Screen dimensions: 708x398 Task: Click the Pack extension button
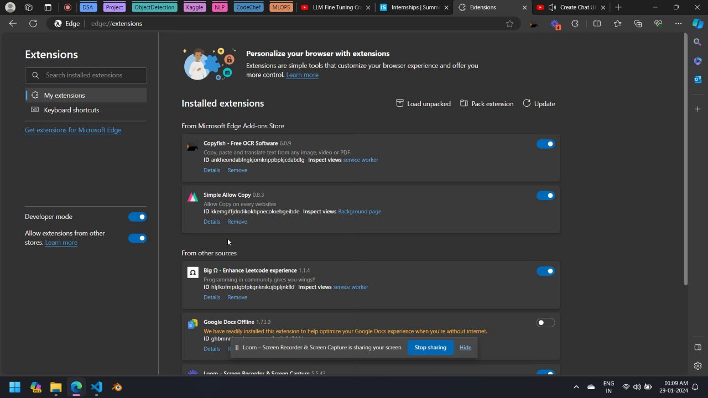tap(487, 103)
